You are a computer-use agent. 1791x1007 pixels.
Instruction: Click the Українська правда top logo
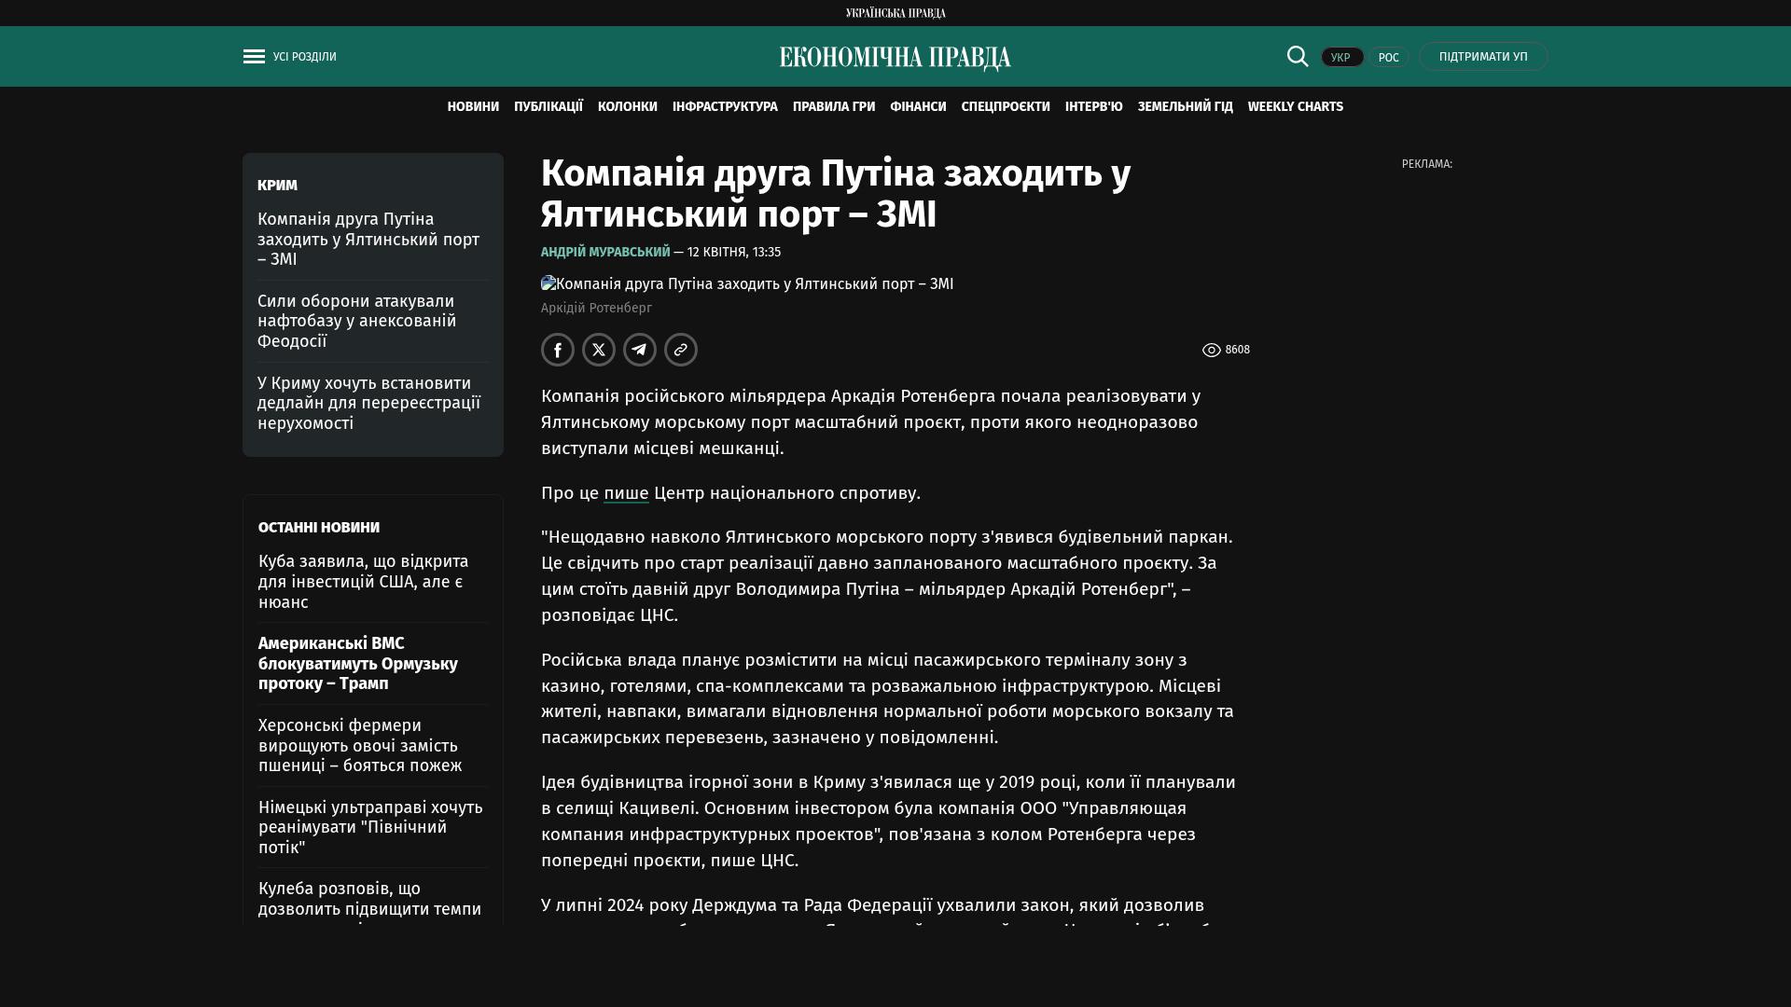tap(895, 13)
